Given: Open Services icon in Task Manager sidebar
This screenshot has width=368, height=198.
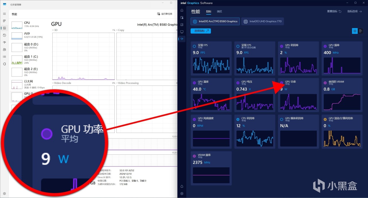Looking at the screenshot, I should tap(4, 64).
